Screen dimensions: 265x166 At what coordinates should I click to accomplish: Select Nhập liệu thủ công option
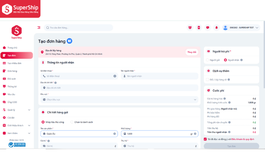tap(43, 122)
